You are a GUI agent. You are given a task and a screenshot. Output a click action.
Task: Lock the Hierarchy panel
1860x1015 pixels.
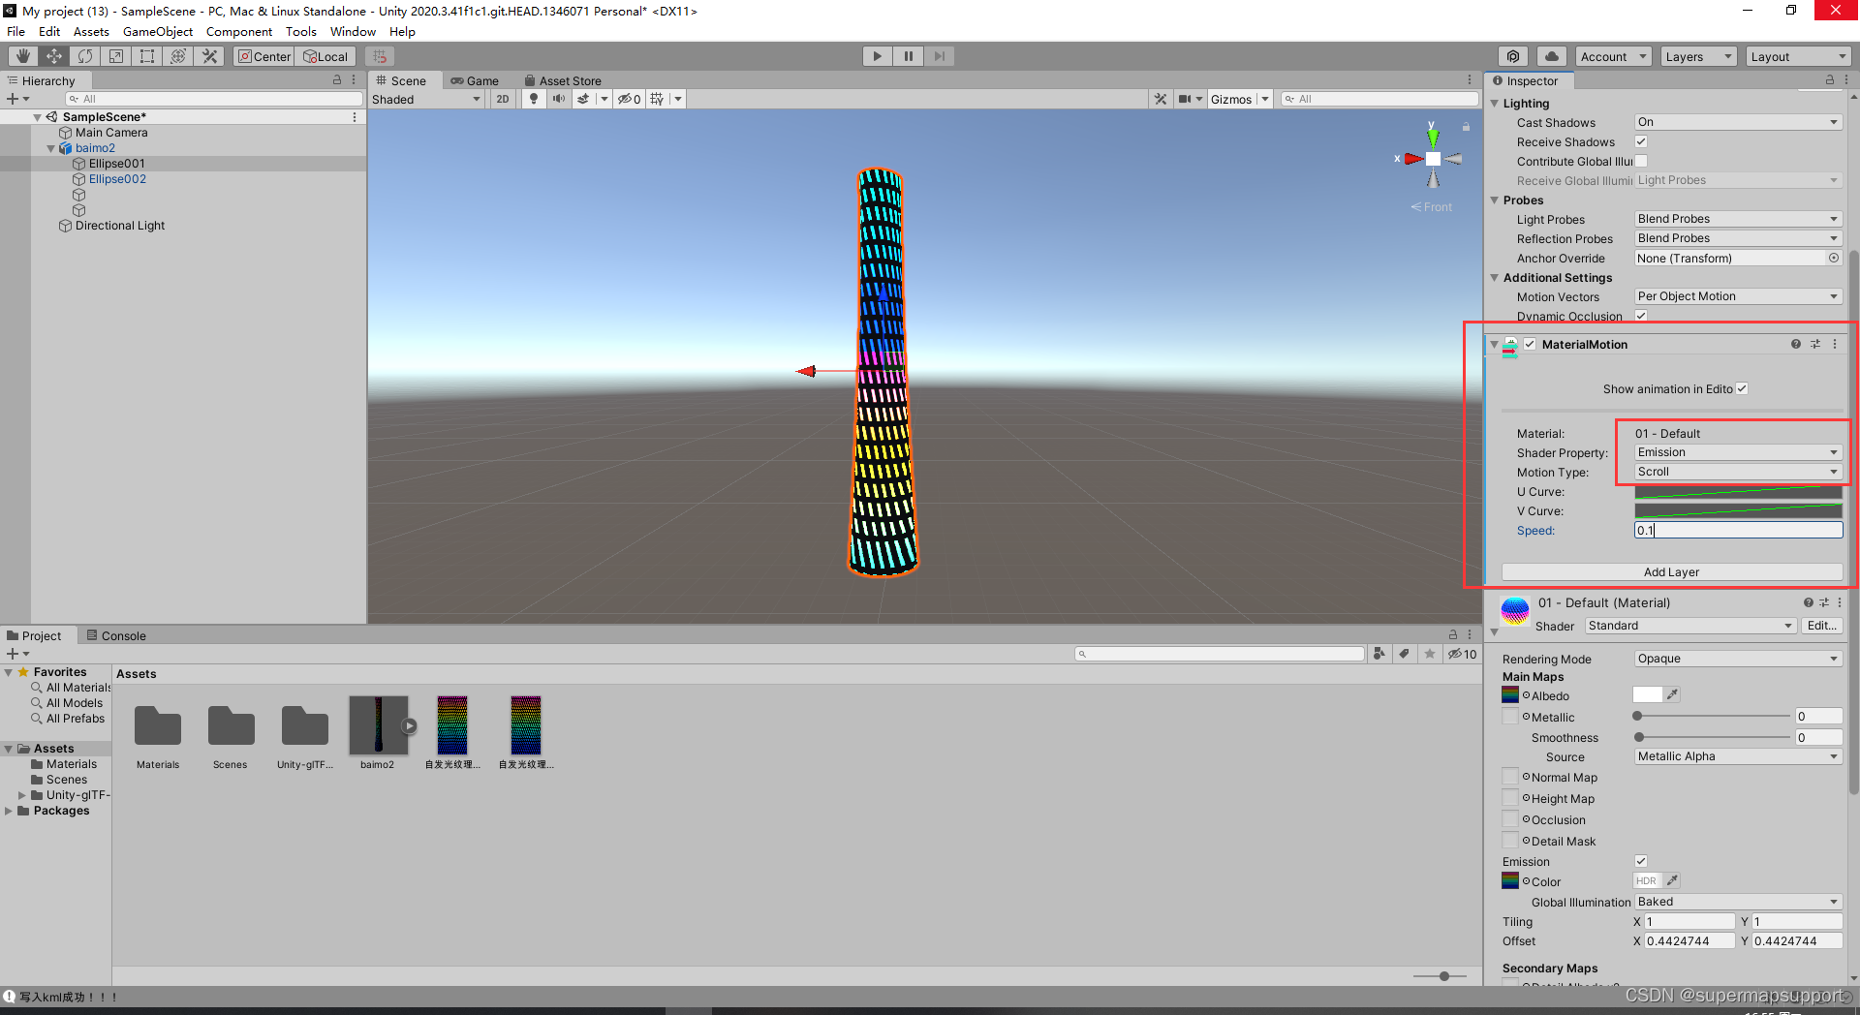(337, 80)
